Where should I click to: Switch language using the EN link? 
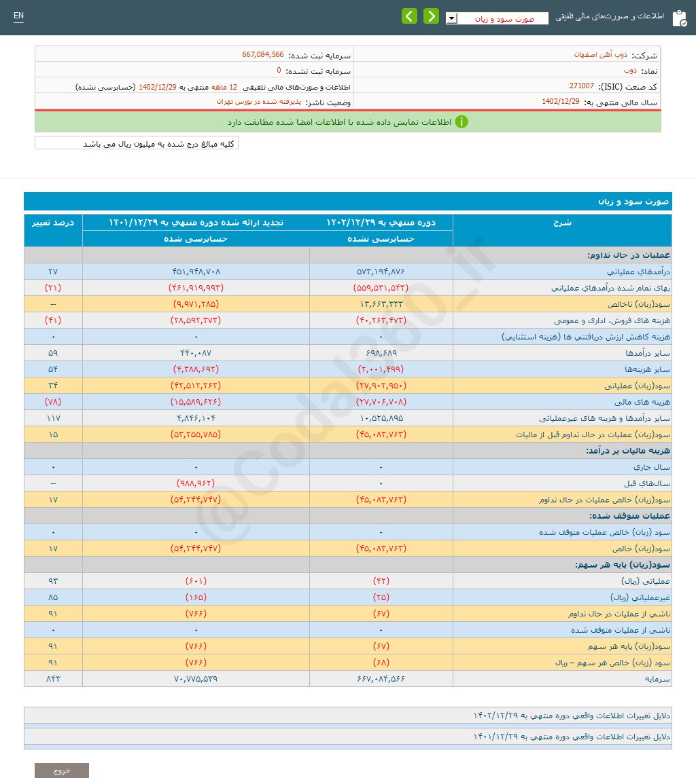click(x=18, y=15)
